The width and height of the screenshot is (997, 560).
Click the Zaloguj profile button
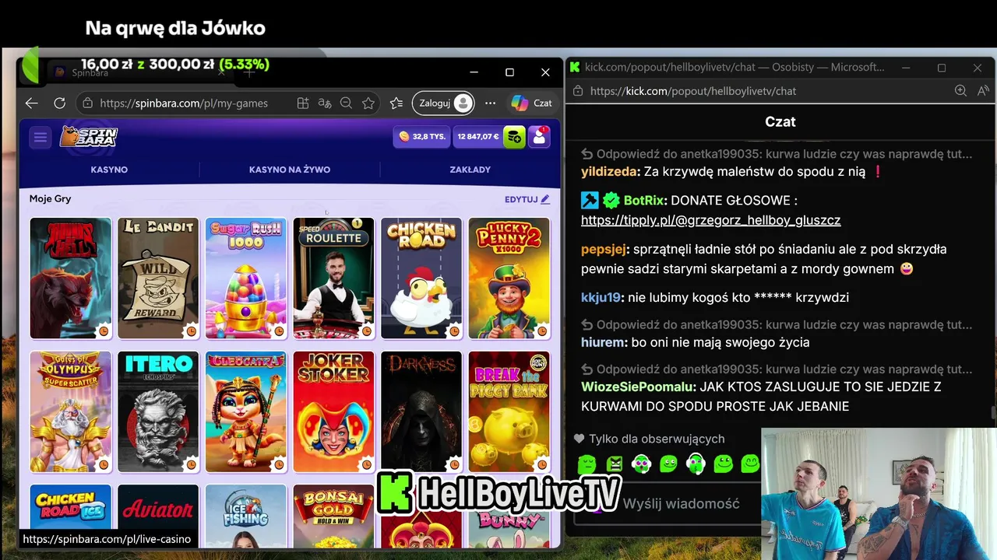pos(445,103)
